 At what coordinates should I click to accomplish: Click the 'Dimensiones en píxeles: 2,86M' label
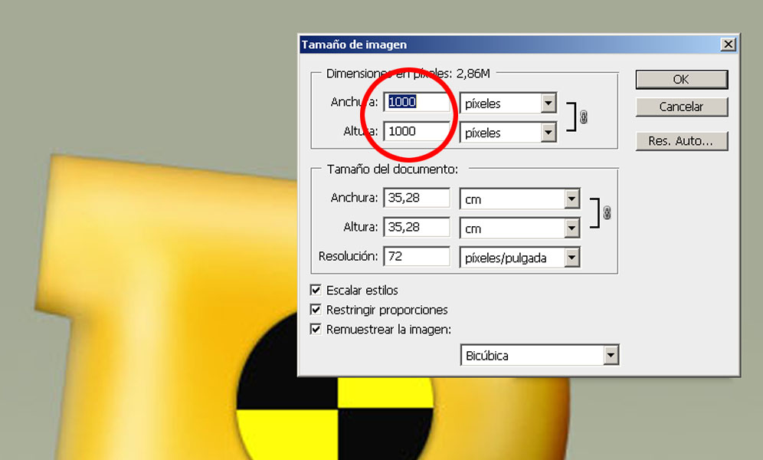tap(408, 74)
